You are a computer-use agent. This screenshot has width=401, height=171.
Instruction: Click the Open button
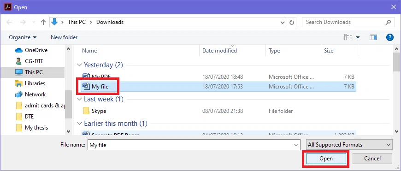326,159
